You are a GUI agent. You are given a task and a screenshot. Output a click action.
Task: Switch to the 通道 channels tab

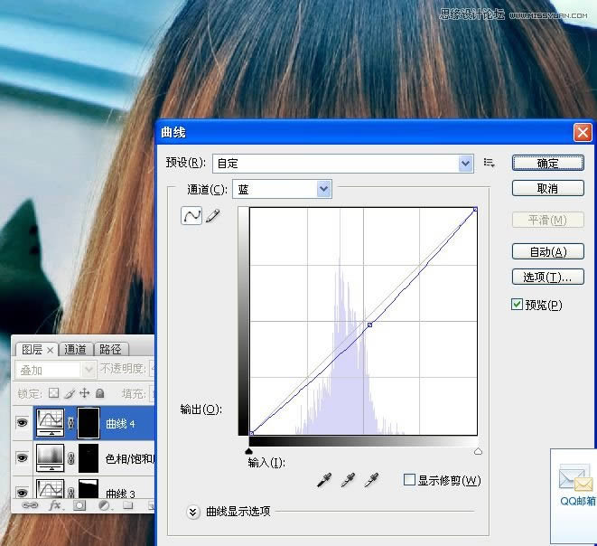tap(75, 349)
